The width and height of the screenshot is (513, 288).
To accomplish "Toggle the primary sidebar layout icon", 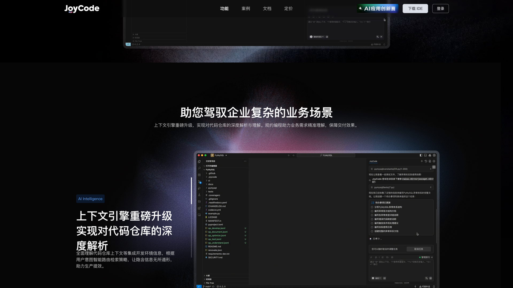I will pyautogui.click(x=421, y=155).
